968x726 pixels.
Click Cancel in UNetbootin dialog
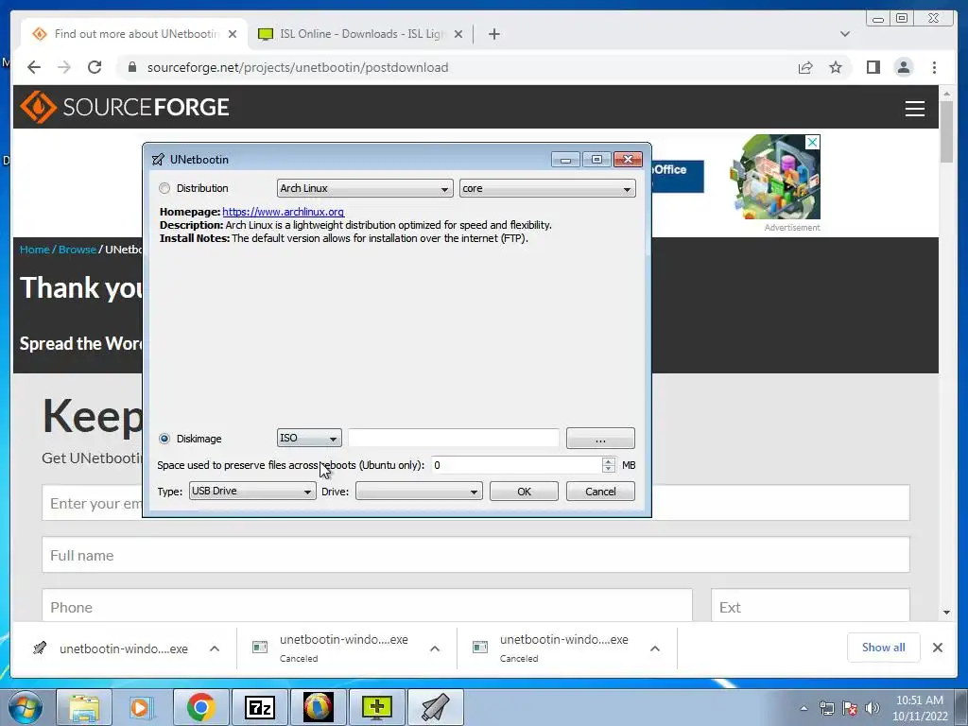click(x=600, y=492)
